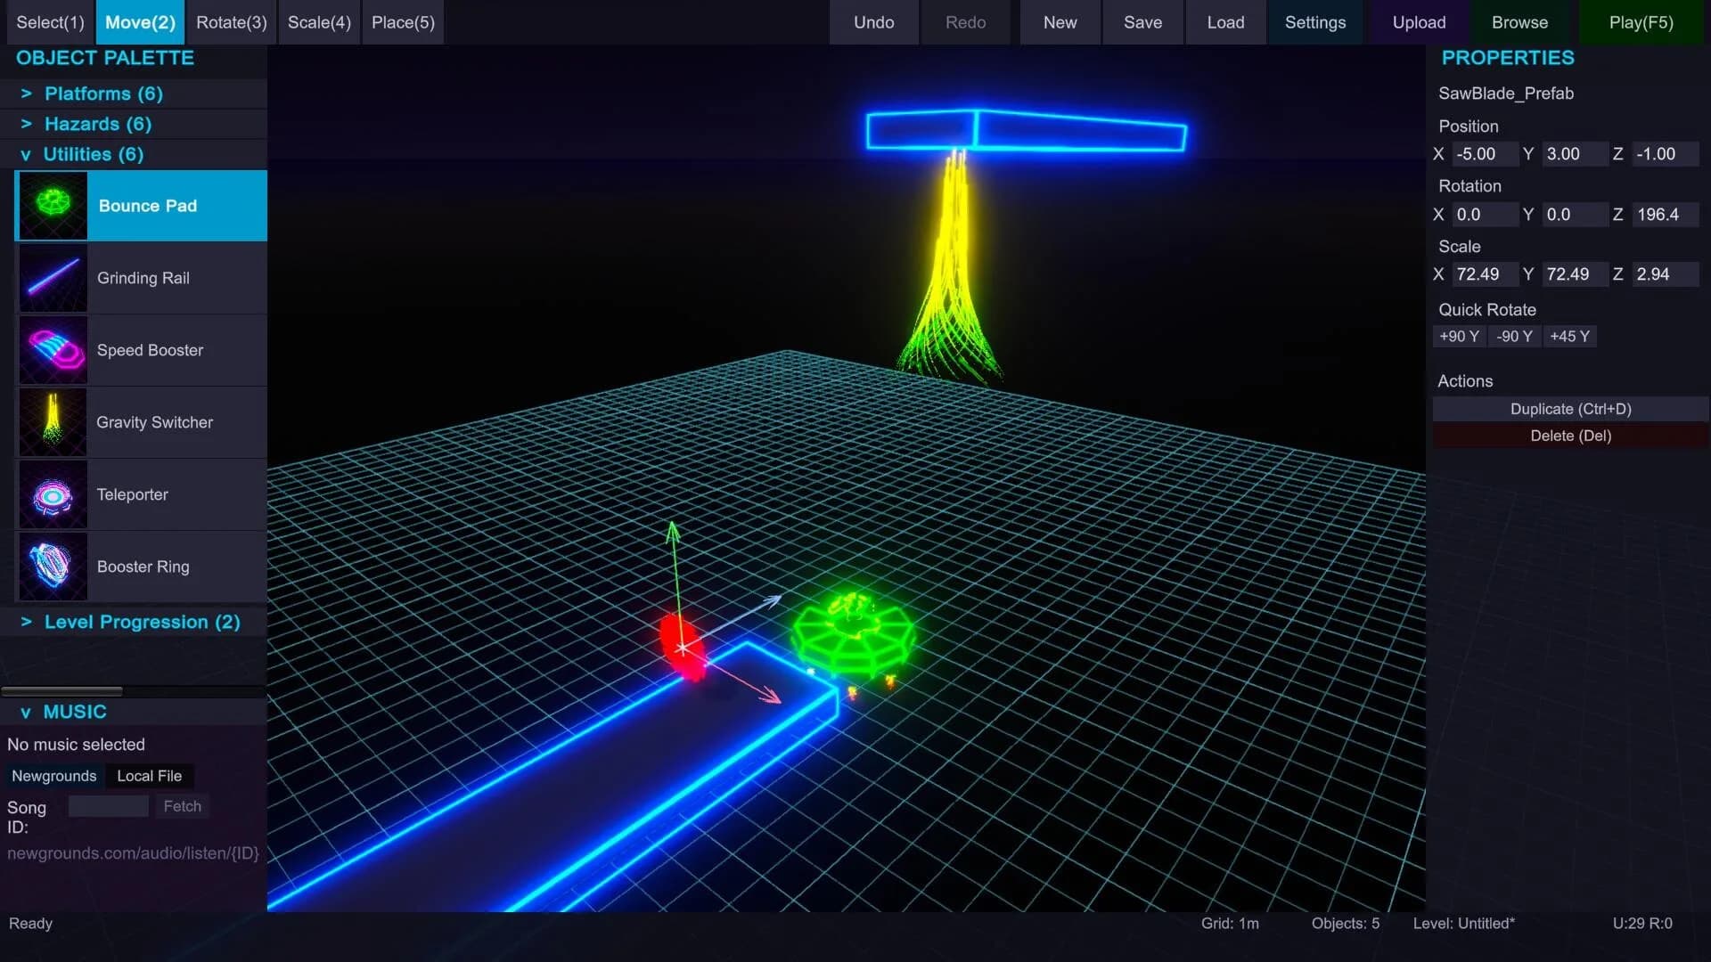Click the Level: Untitled* status text
Viewport: 1711px width, 962px height.
tap(1464, 924)
